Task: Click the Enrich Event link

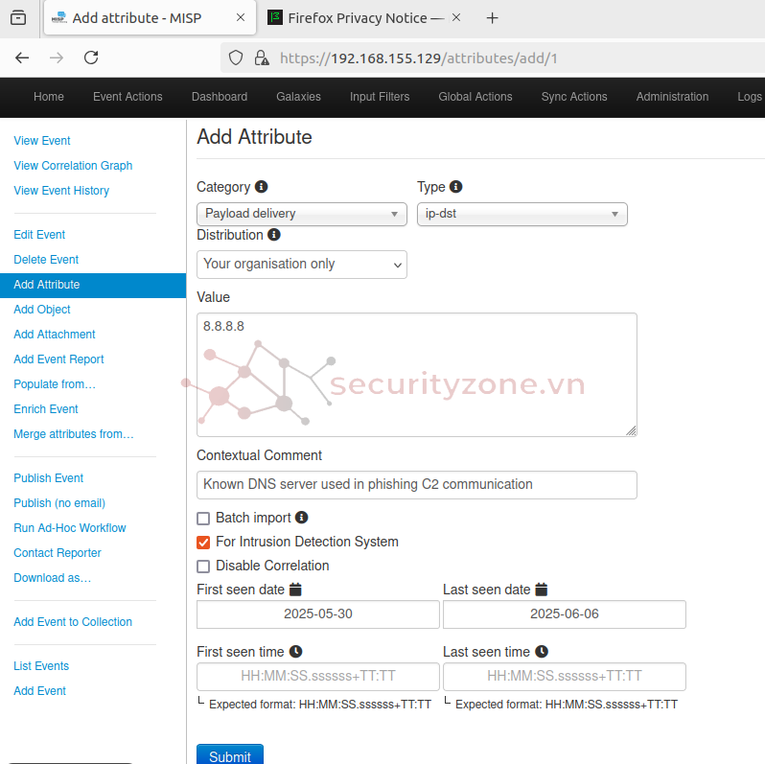Action: [x=46, y=408]
